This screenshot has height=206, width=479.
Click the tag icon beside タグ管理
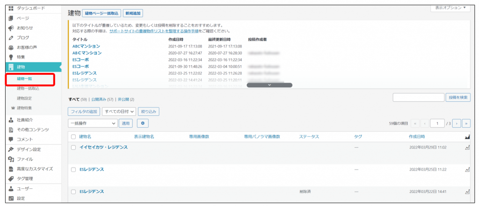pyautogui.click(x=11, y=178)
